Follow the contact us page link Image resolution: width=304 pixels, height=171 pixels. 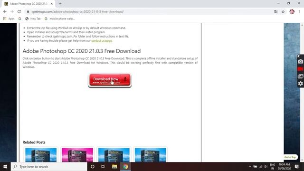pyautogui.click(x=102, y=41)
